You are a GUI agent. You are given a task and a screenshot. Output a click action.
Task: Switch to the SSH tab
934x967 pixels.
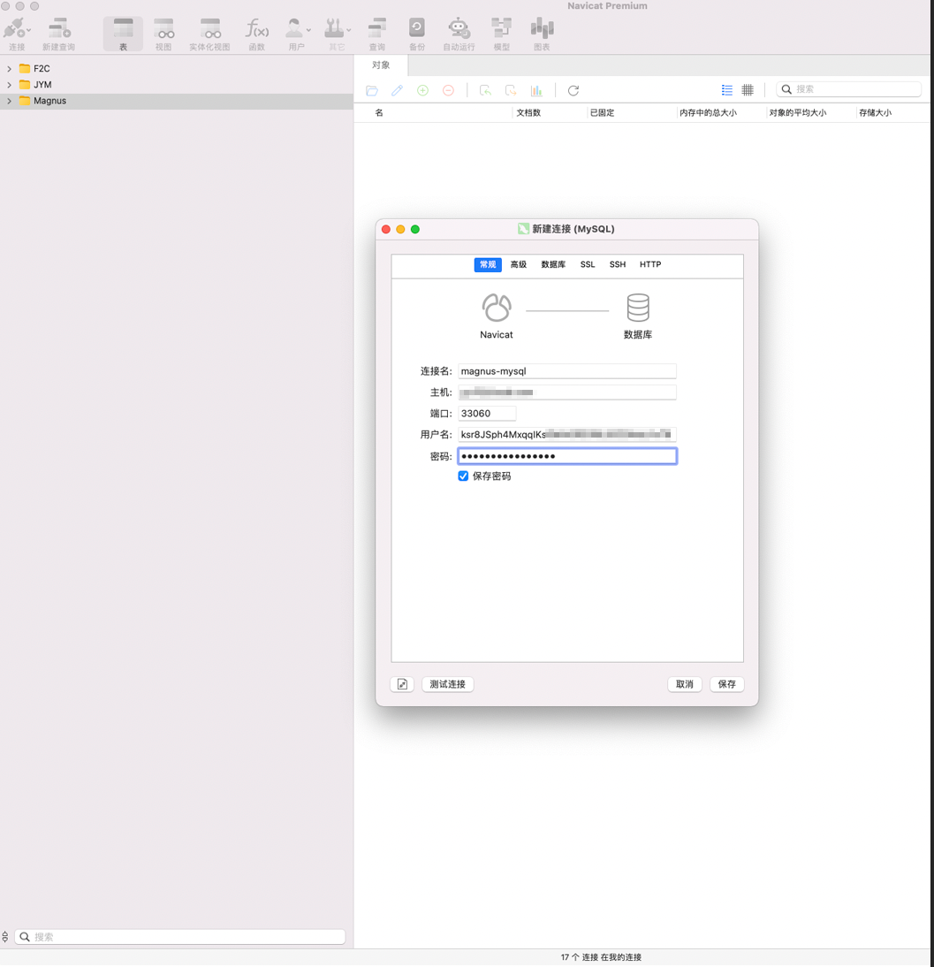click(617, 265)
